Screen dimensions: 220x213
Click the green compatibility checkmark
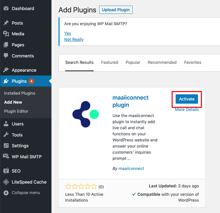134,194
